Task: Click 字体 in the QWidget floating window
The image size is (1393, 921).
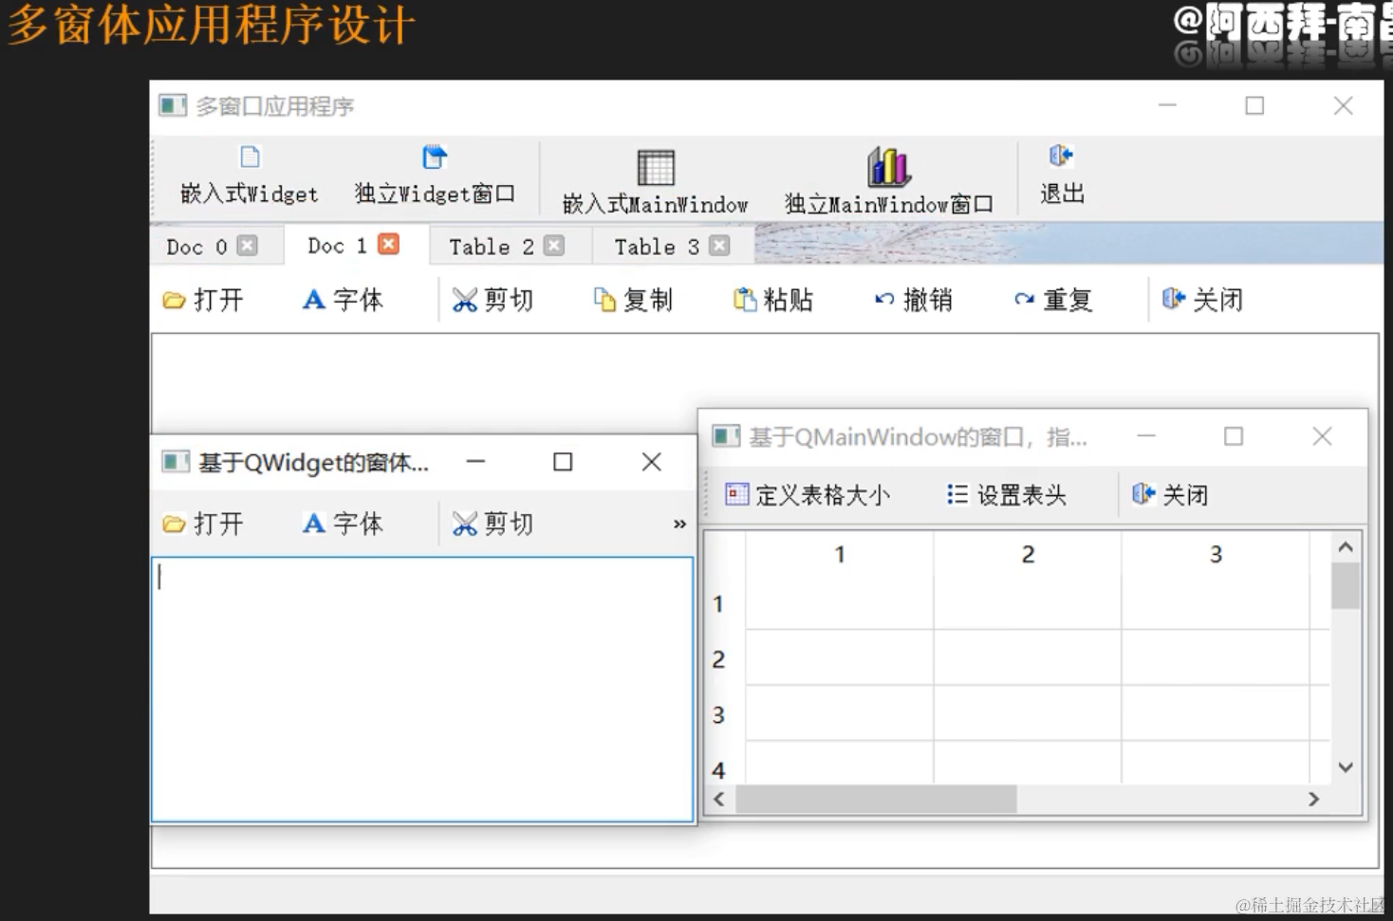Action: (343, 524)
